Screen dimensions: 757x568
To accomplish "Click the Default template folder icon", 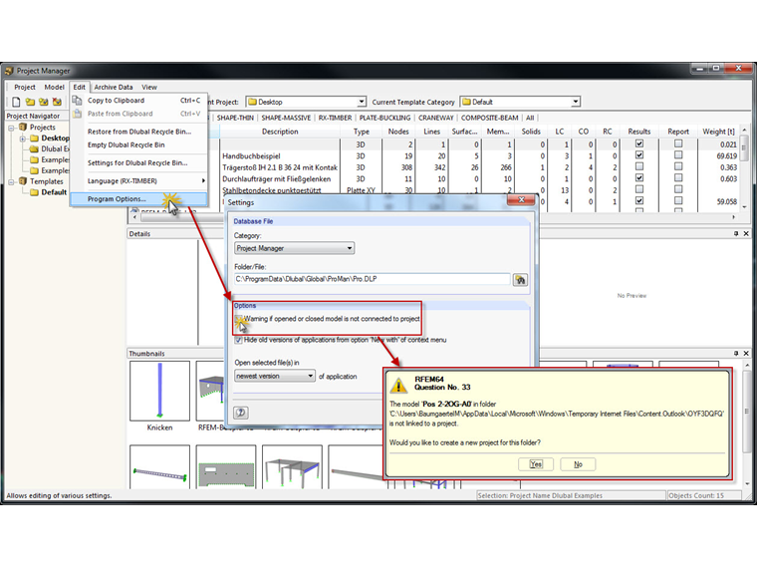I will tap(34, 192).
